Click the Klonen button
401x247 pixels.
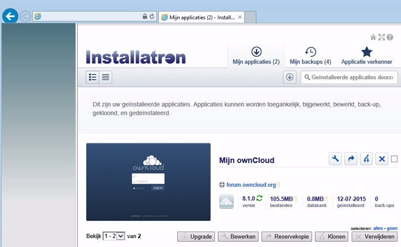tap(332, 236)
